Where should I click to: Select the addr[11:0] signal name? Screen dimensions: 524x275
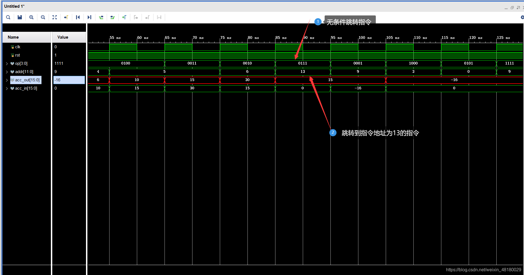[24, 72]
